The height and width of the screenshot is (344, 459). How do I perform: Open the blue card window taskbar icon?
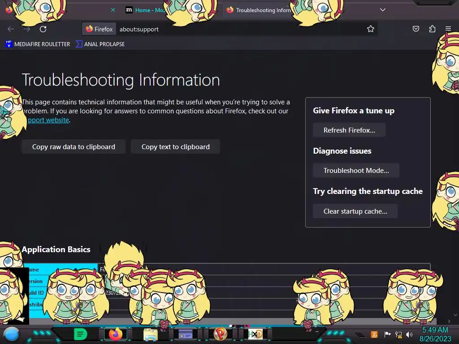point(185,334)
